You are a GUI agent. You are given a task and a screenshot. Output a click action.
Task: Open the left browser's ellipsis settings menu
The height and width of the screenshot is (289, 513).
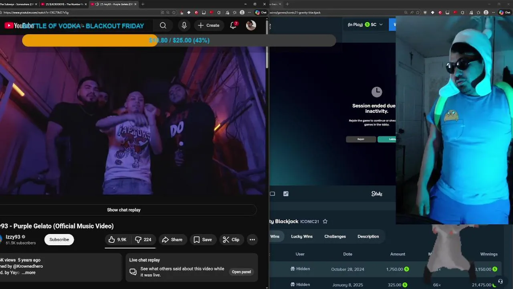point(249,12)
